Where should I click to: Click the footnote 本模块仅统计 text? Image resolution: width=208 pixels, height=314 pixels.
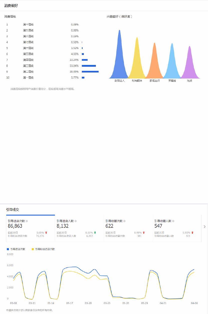30,310
